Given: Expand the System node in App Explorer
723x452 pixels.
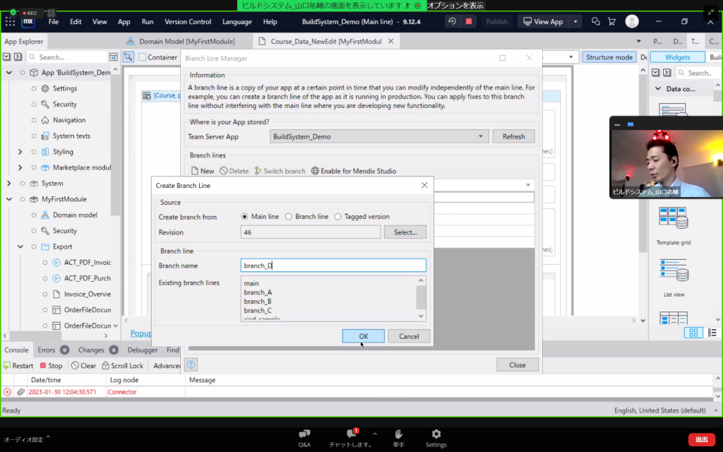Looking at the screenshot, I should [x=9, y=184].
